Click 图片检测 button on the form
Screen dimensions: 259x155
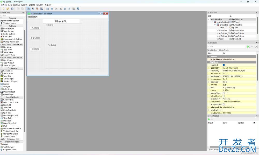pos(35,28)
